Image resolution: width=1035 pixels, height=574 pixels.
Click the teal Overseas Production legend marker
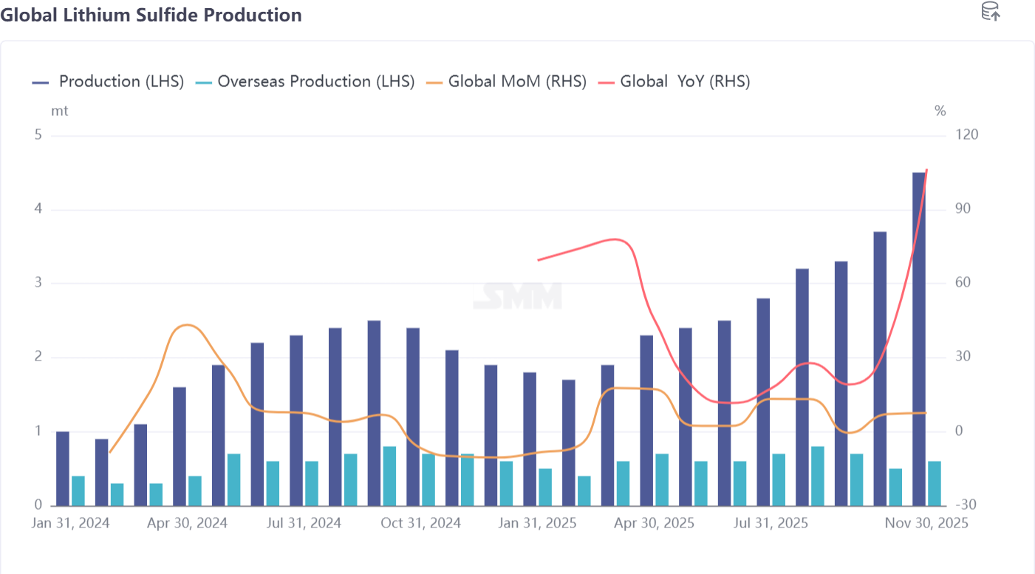(203, 83)
